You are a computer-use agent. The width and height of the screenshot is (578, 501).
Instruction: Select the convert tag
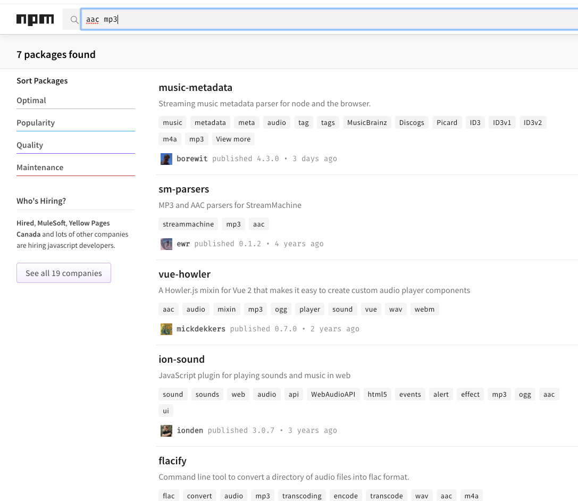click(x=199, y=496)
